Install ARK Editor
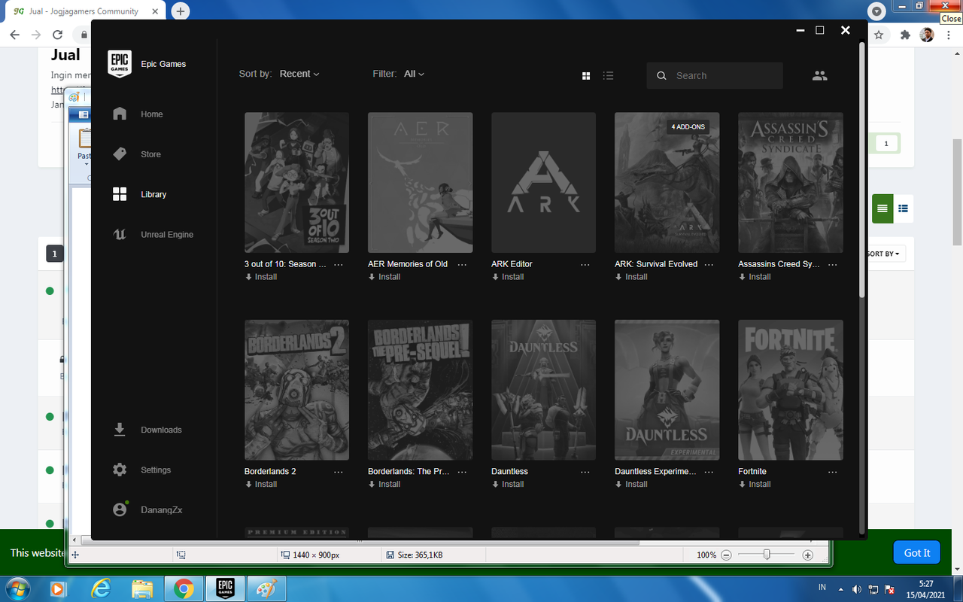This screenshot has height=602, width=963. tap(508, 277)
